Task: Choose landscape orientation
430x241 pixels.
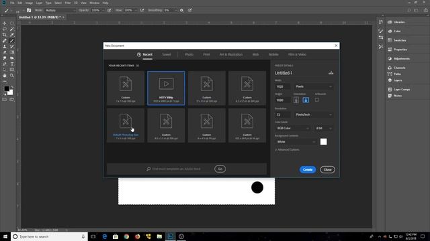Action: [306, 100]
